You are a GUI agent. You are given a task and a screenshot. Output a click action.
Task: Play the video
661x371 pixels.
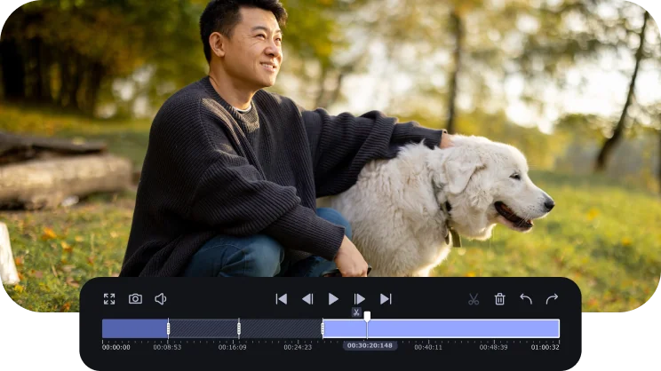(333, 299)
